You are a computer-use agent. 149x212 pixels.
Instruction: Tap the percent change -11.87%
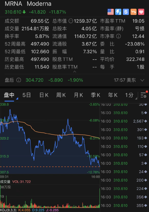pos(58,12)
